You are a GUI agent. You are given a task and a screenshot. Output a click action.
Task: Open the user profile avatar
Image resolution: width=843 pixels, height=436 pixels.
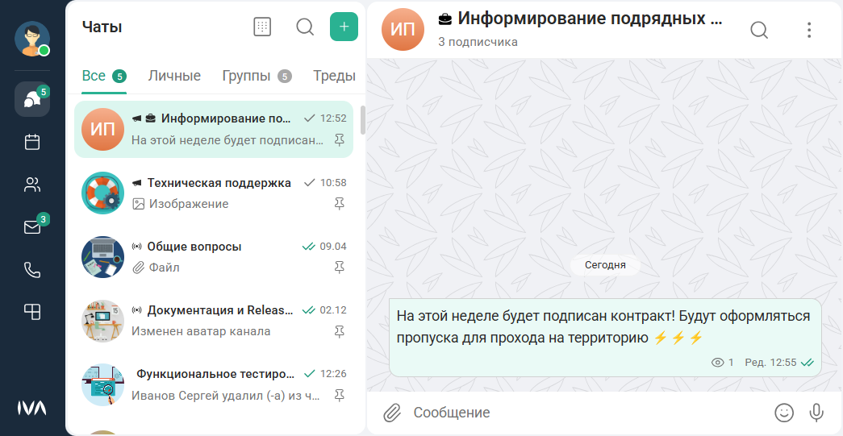(x=31, y=39)
